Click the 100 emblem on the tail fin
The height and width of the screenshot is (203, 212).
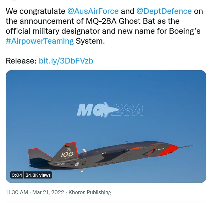[67, 154]
